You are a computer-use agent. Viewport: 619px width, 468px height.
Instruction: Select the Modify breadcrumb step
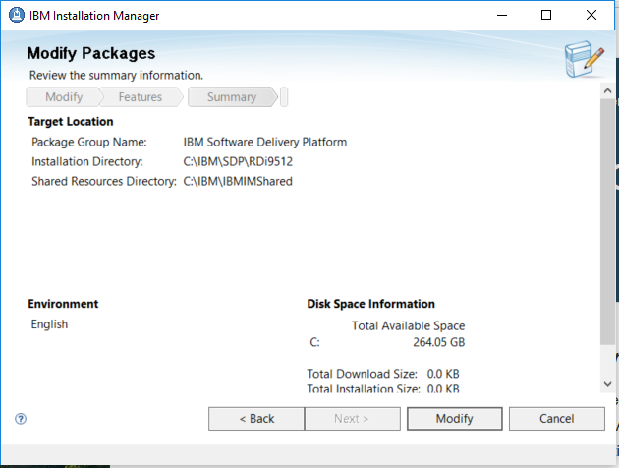click(64, 97)
